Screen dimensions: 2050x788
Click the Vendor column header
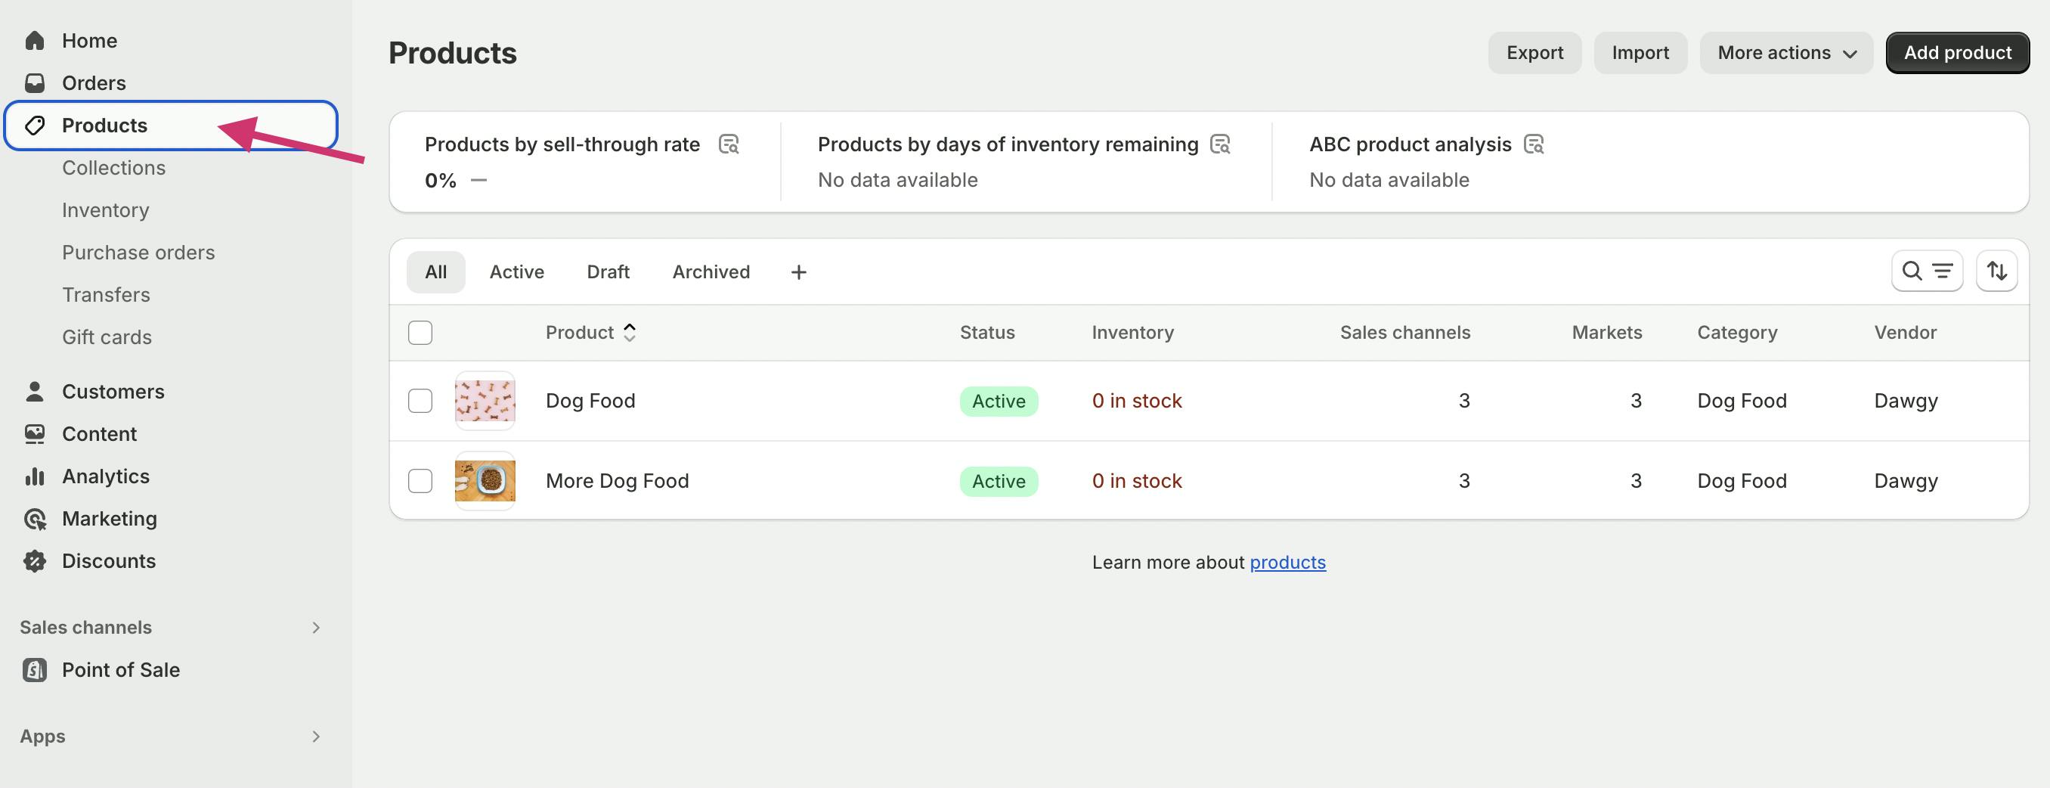pos(1905,333)
